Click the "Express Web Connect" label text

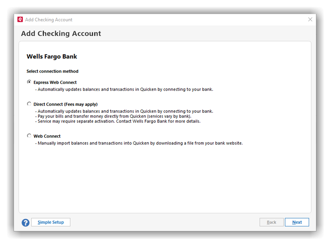(55, 82)
